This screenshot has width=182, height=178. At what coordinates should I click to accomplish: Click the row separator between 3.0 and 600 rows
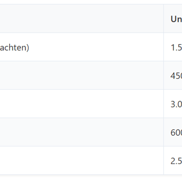tap(91, 118)
